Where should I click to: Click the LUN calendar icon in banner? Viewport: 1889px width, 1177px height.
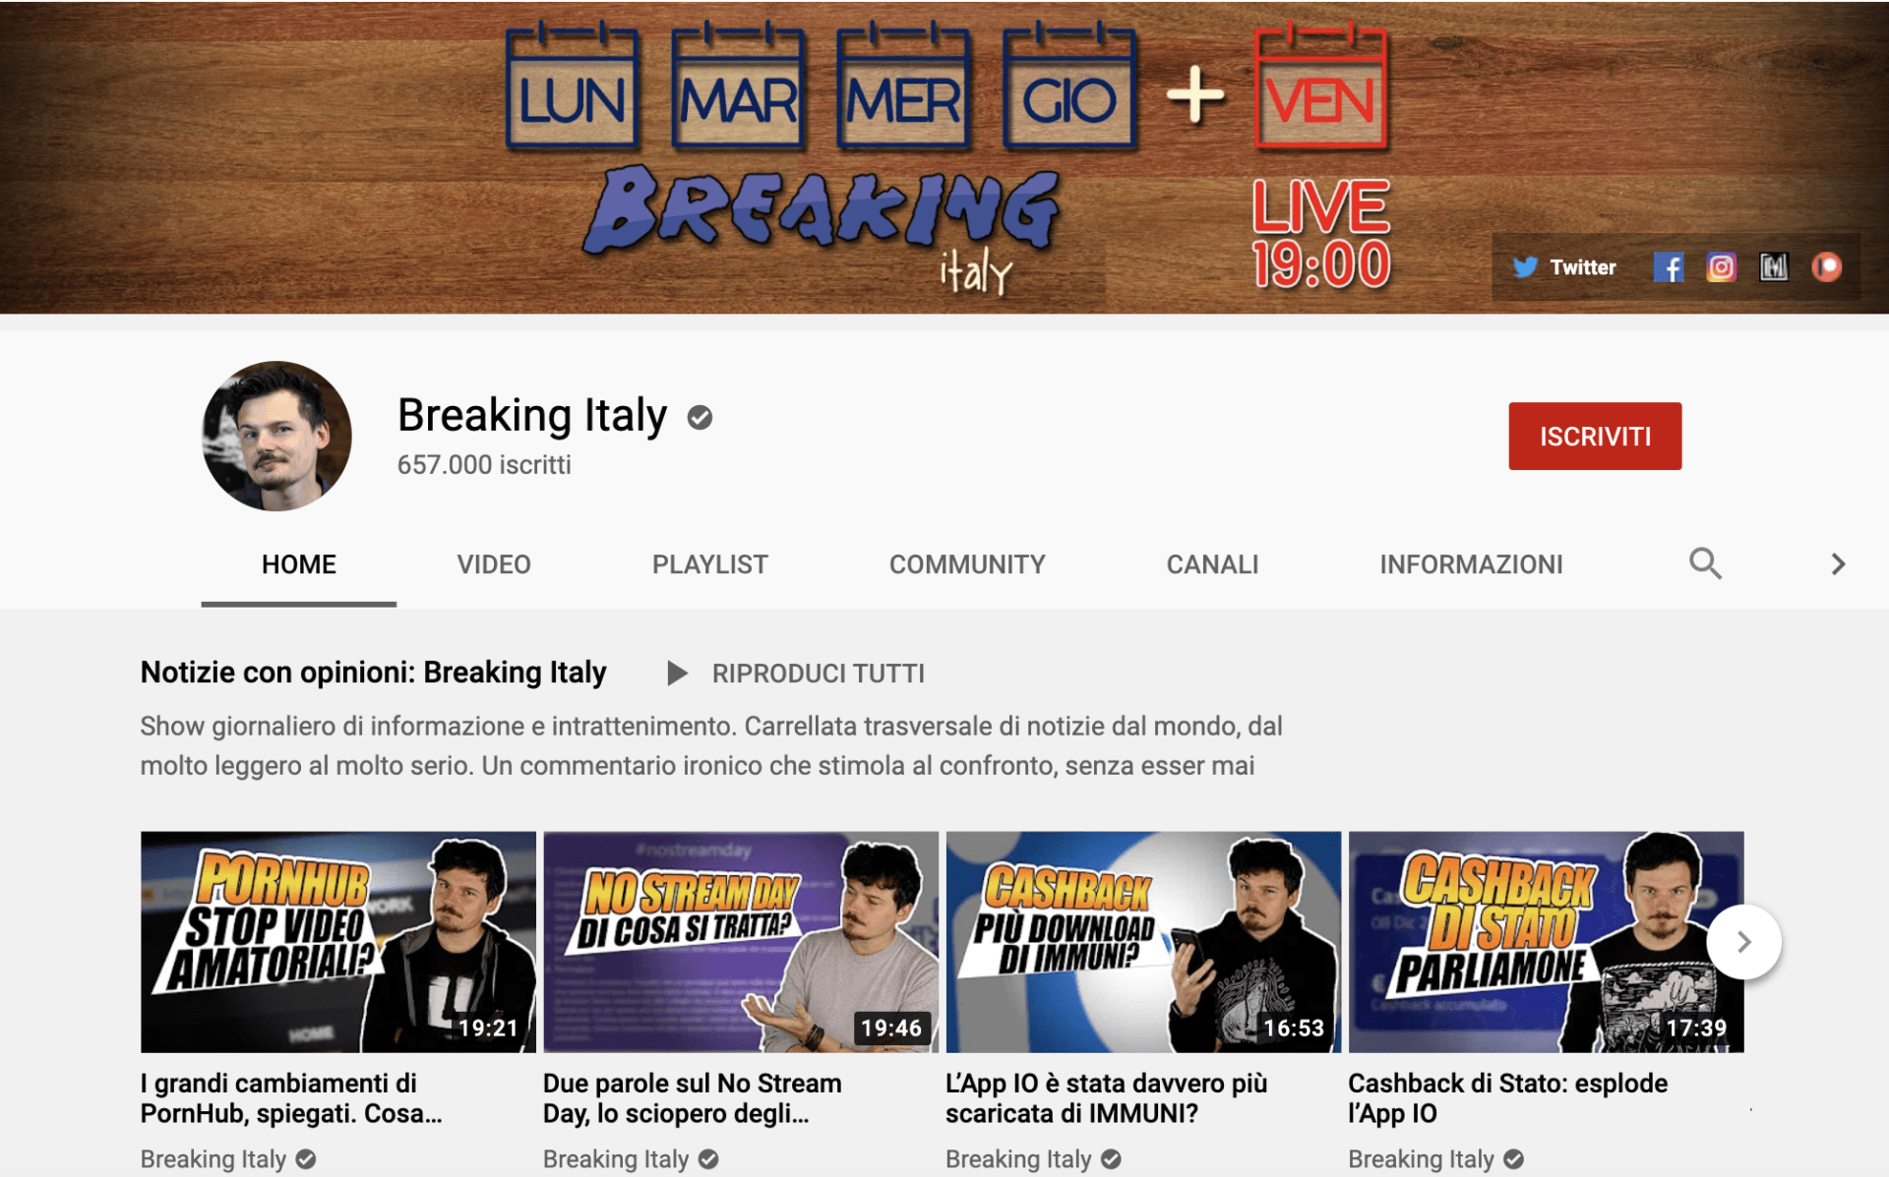coord(572,87)
